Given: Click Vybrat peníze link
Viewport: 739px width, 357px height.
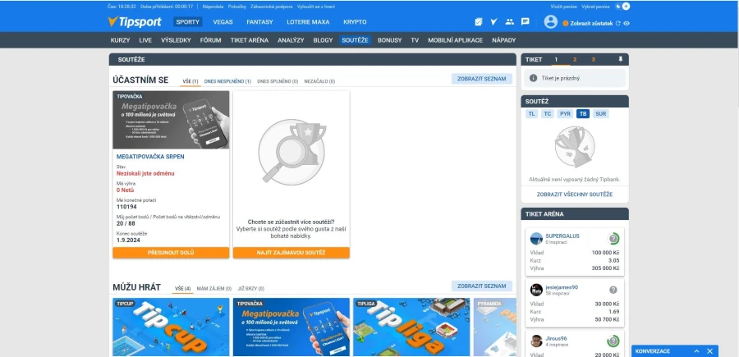Looking at the screenshot, I should tap(596, 7).
